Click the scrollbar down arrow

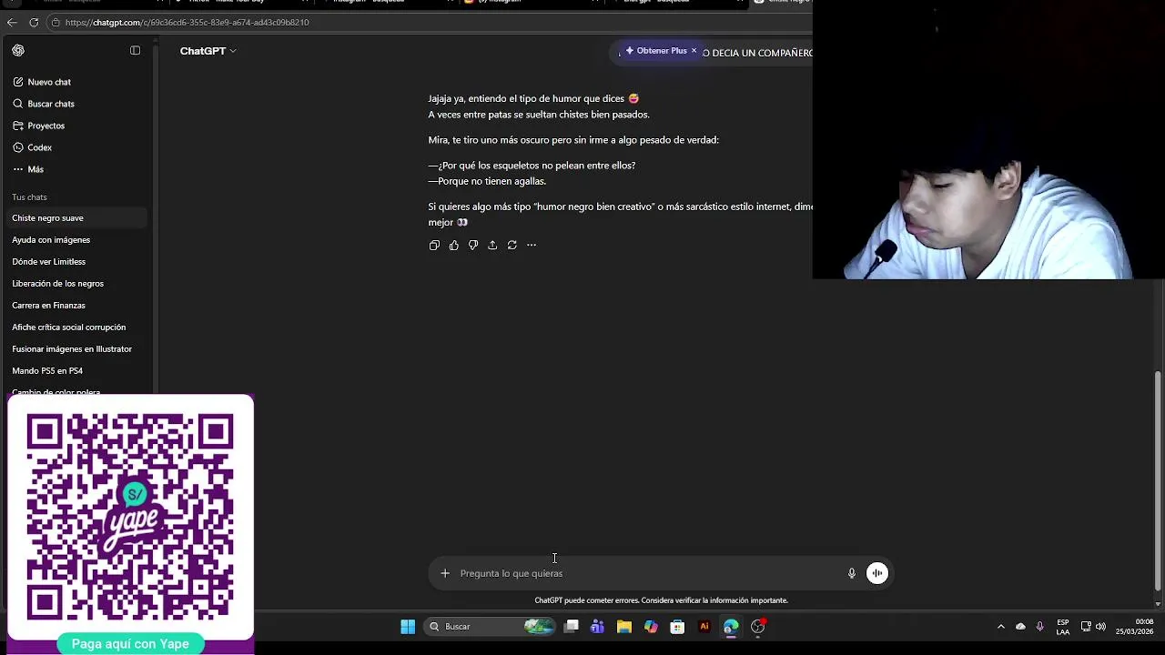(x=1158, y=604)
